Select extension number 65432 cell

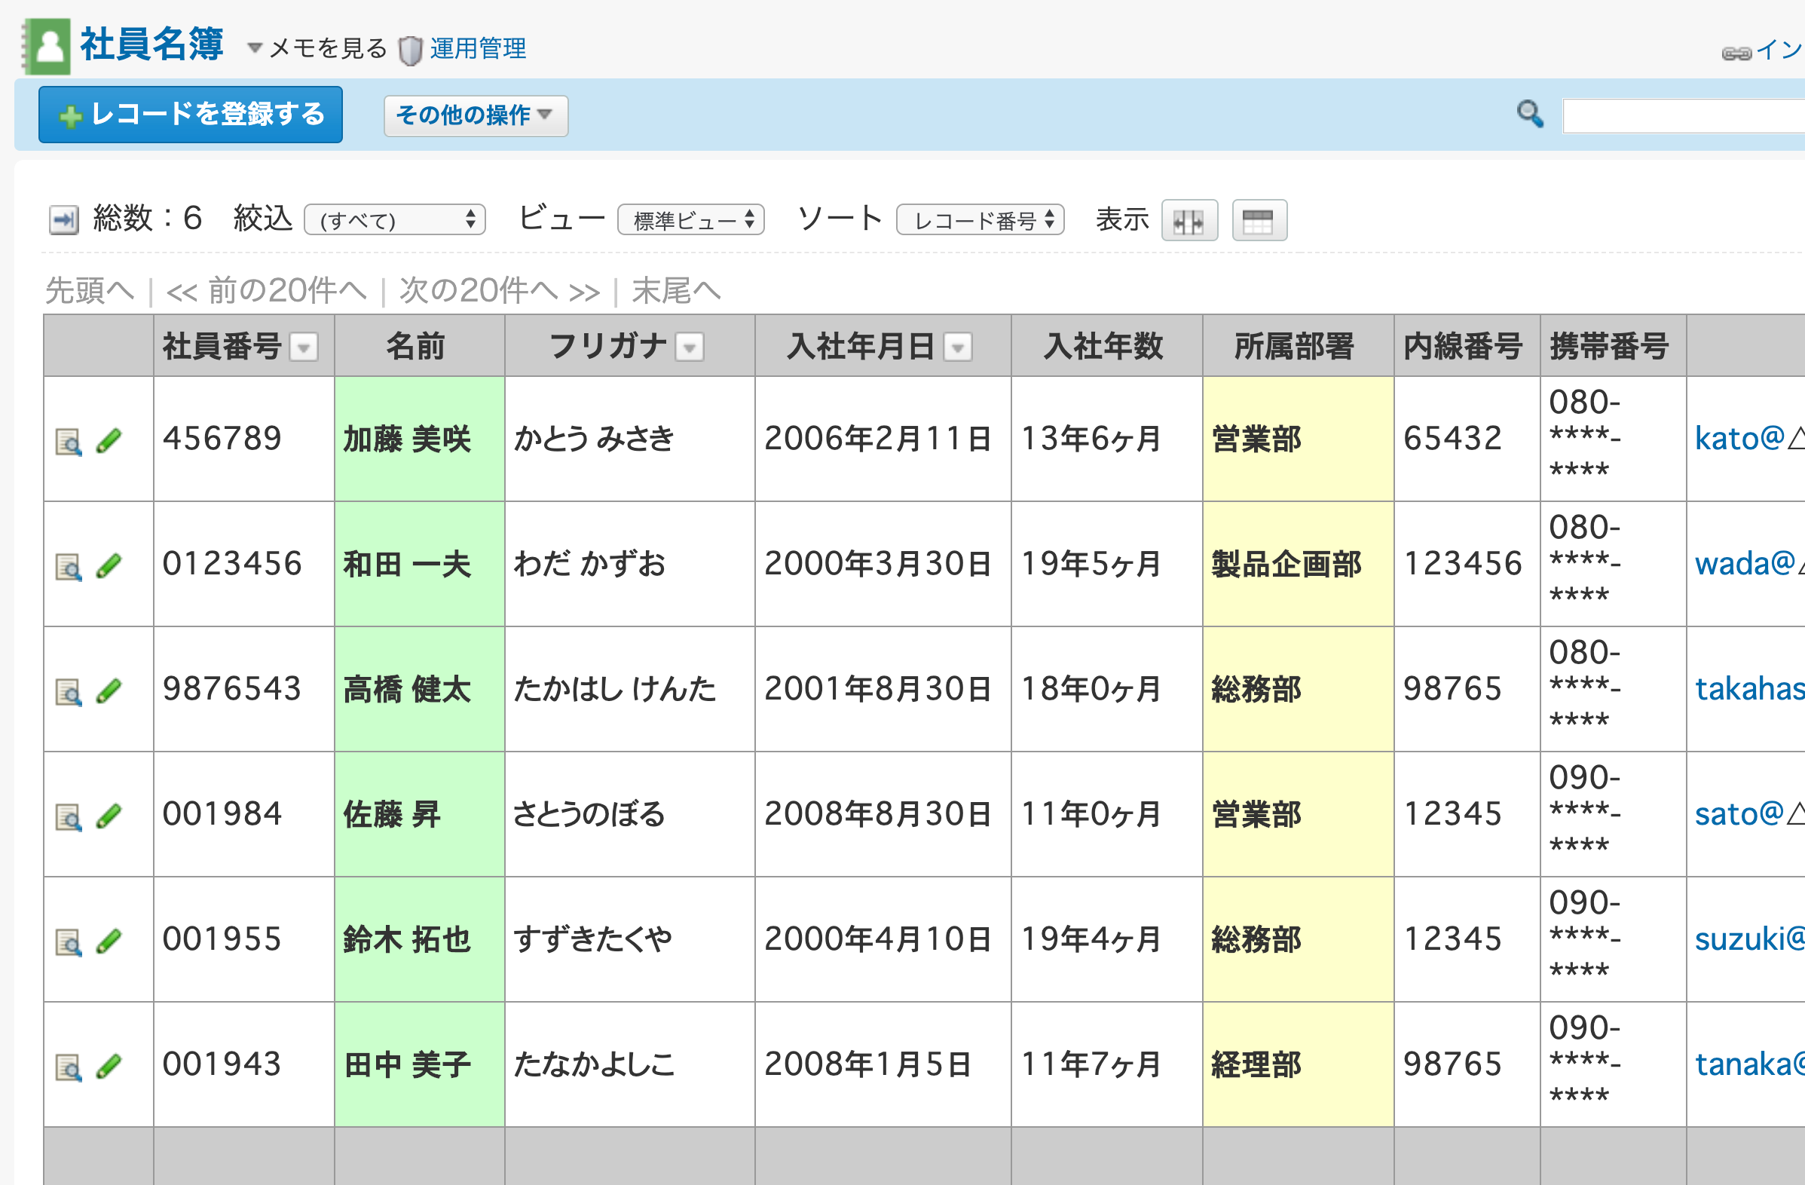pos(1467,439)
